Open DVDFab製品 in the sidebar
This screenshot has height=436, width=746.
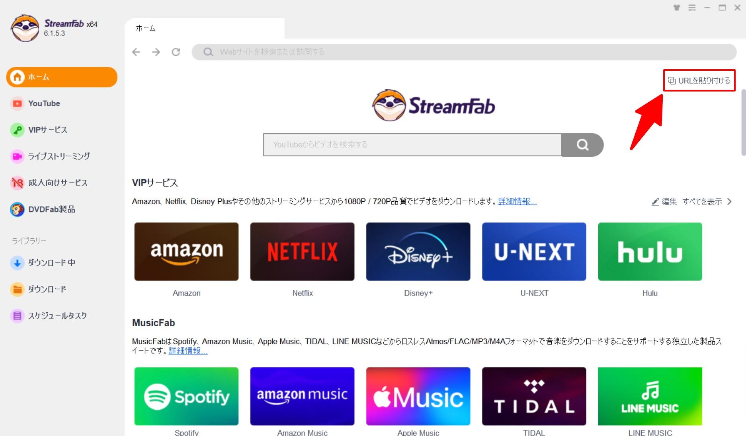tap(52, 209)
